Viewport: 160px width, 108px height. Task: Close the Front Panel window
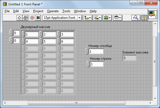pos(151,3)
